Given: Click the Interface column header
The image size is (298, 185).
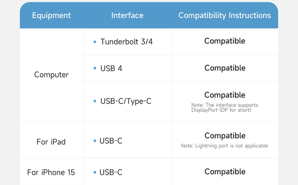Looking at the screenshot, I should pos(127,15).
